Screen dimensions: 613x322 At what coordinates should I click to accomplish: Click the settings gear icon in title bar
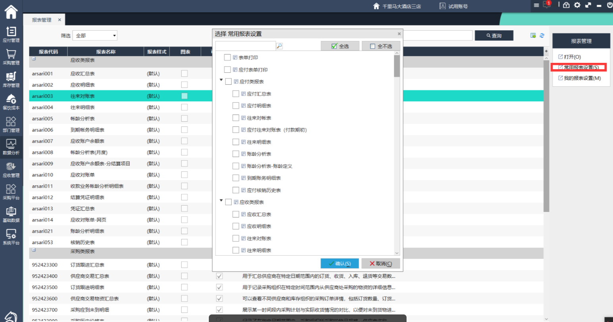click(577, 5)
